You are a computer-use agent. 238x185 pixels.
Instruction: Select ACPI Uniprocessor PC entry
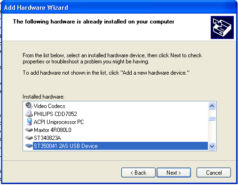(x=59, y=122)
